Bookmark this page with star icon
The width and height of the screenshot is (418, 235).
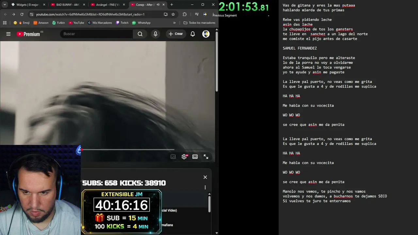point(173,14)
